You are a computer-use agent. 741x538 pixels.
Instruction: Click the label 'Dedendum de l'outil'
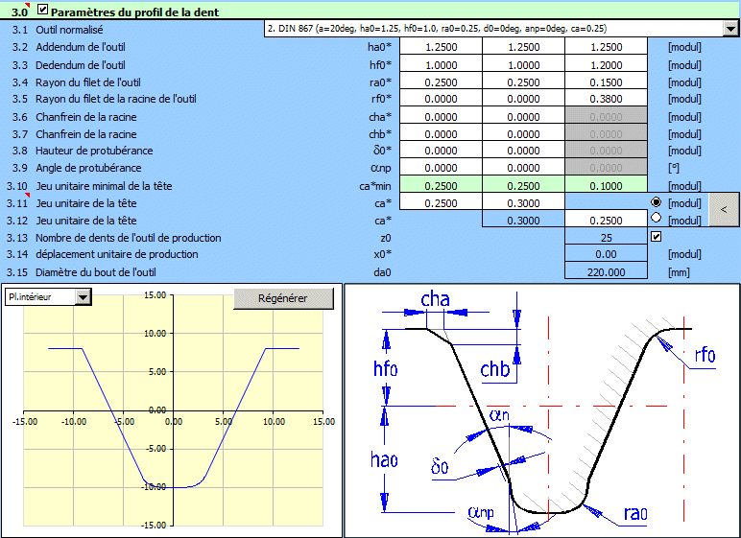(81, 64)
